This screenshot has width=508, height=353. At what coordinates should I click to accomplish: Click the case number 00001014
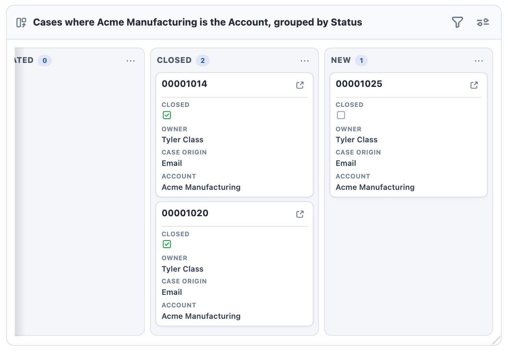coord(184,84)
